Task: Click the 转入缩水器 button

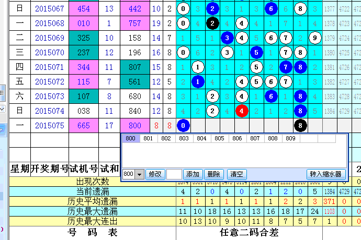Action: [x=326, y=175]
